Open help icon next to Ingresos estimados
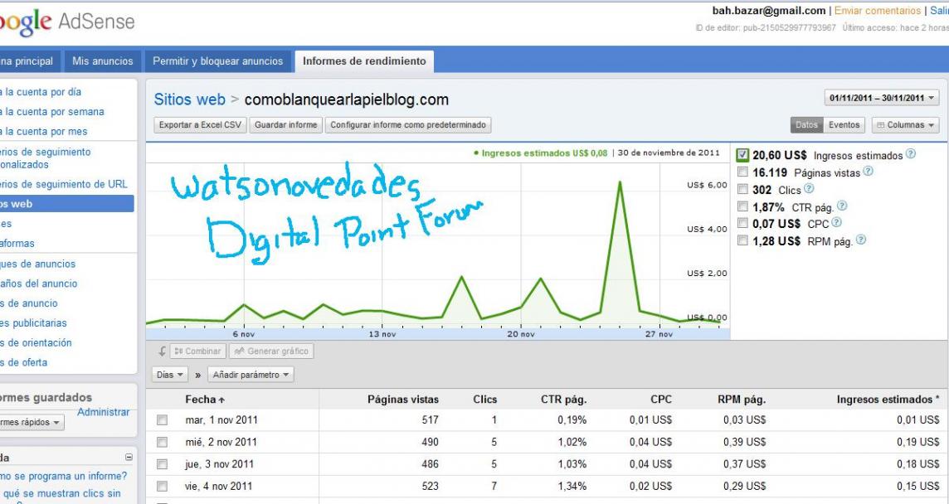The image size is (949, 504). [x=910, y=154]
